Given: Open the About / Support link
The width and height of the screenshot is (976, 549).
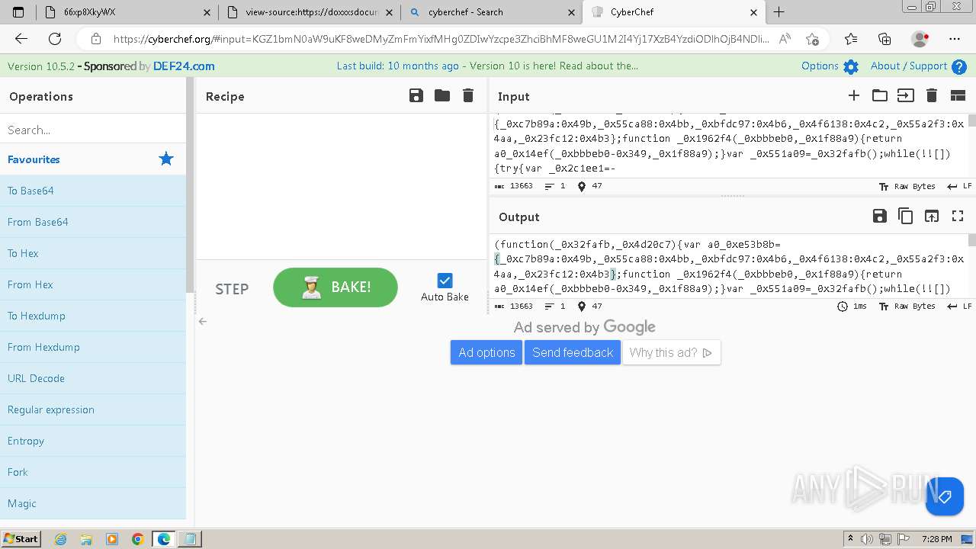Looking at the screenshot, I should click(909, 66).
